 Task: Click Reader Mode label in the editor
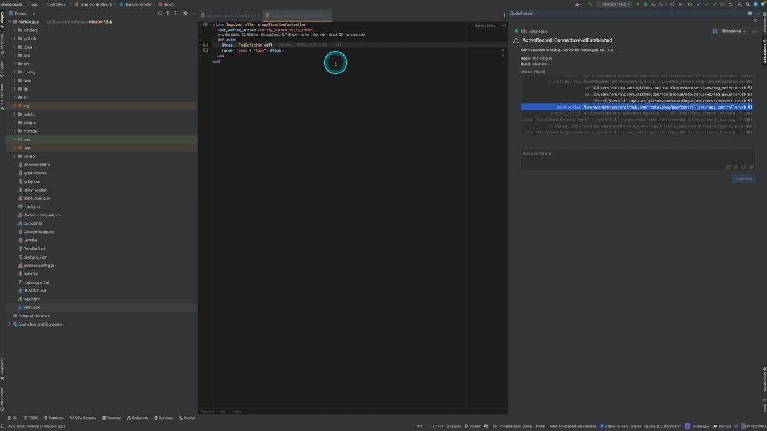coord(485,26)
